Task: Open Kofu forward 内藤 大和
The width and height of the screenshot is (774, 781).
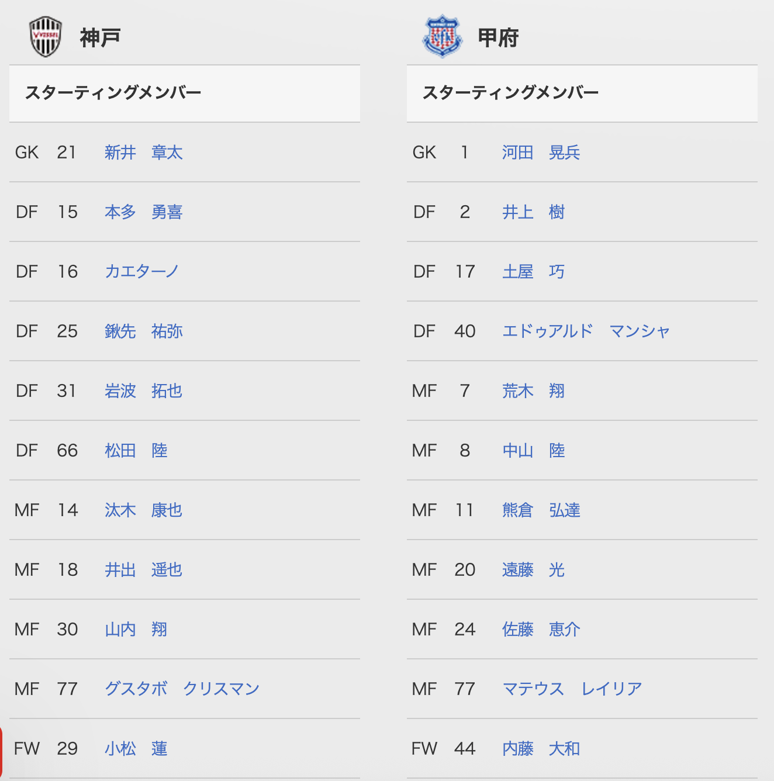Action: click(x=541, y=749)
